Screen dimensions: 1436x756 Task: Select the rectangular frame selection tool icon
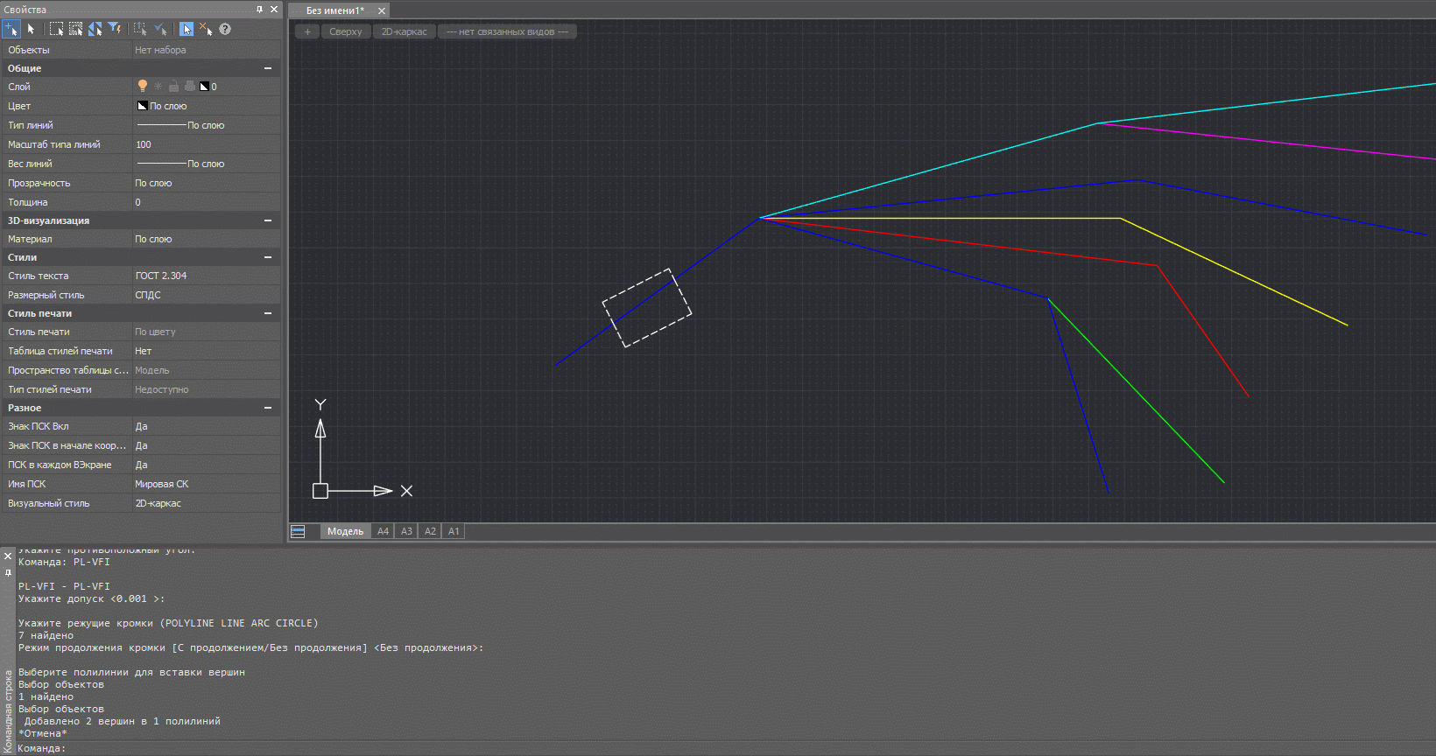56,29
